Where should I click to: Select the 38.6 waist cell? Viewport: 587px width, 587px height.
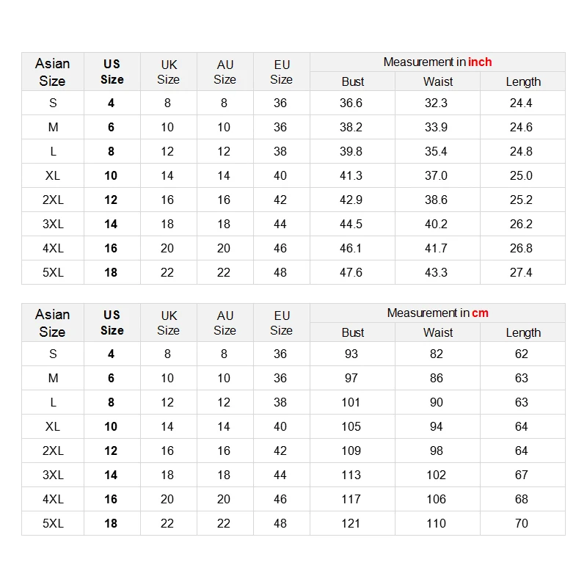click(x=436, y=200)
